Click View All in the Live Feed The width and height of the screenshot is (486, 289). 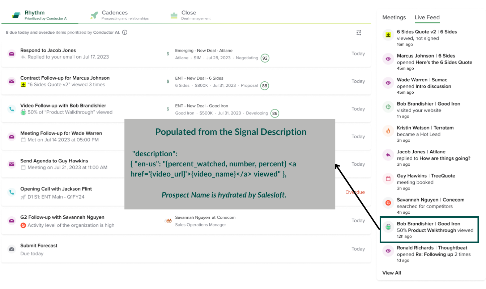tap(391, 273)
